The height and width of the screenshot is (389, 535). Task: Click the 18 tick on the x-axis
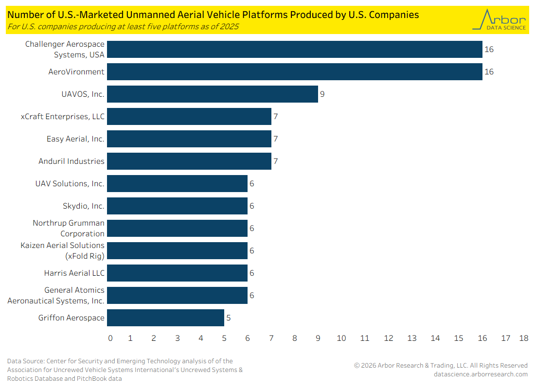pos(523,338)
